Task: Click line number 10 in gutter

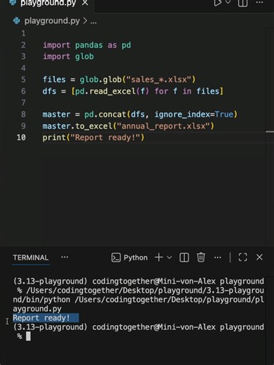Action: (x=21, y=138)
